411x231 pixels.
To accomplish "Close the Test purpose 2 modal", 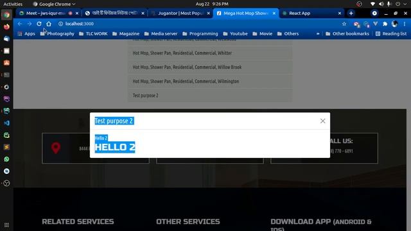I will [322, 121].
